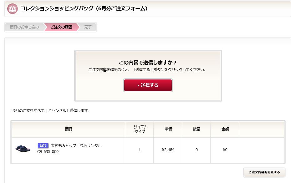Click the unit price ¥2,484 cell

(168, 150)
